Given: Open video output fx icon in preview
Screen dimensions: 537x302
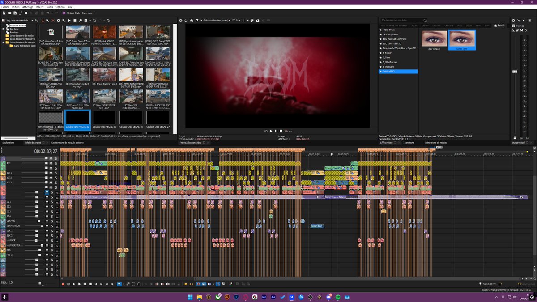Looking at the screenshot, I should (x=192, y=20).
